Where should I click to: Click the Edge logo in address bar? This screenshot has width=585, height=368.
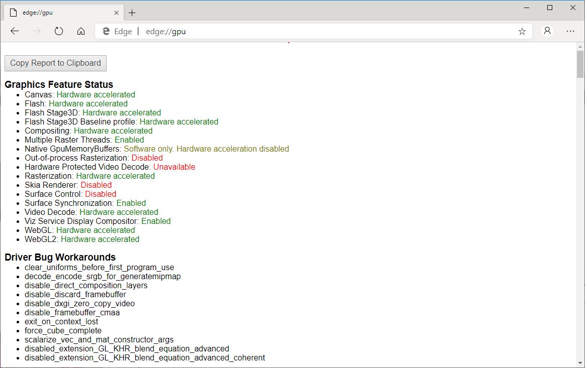(106, 31)
